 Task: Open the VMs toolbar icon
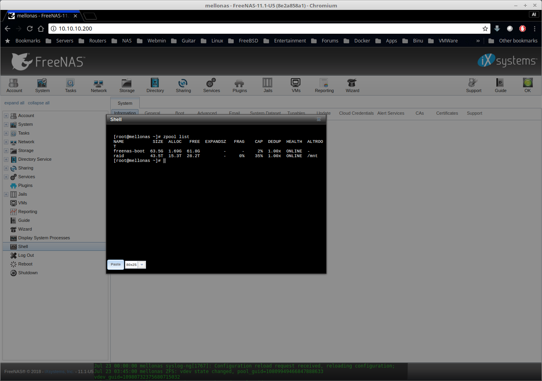296,85
